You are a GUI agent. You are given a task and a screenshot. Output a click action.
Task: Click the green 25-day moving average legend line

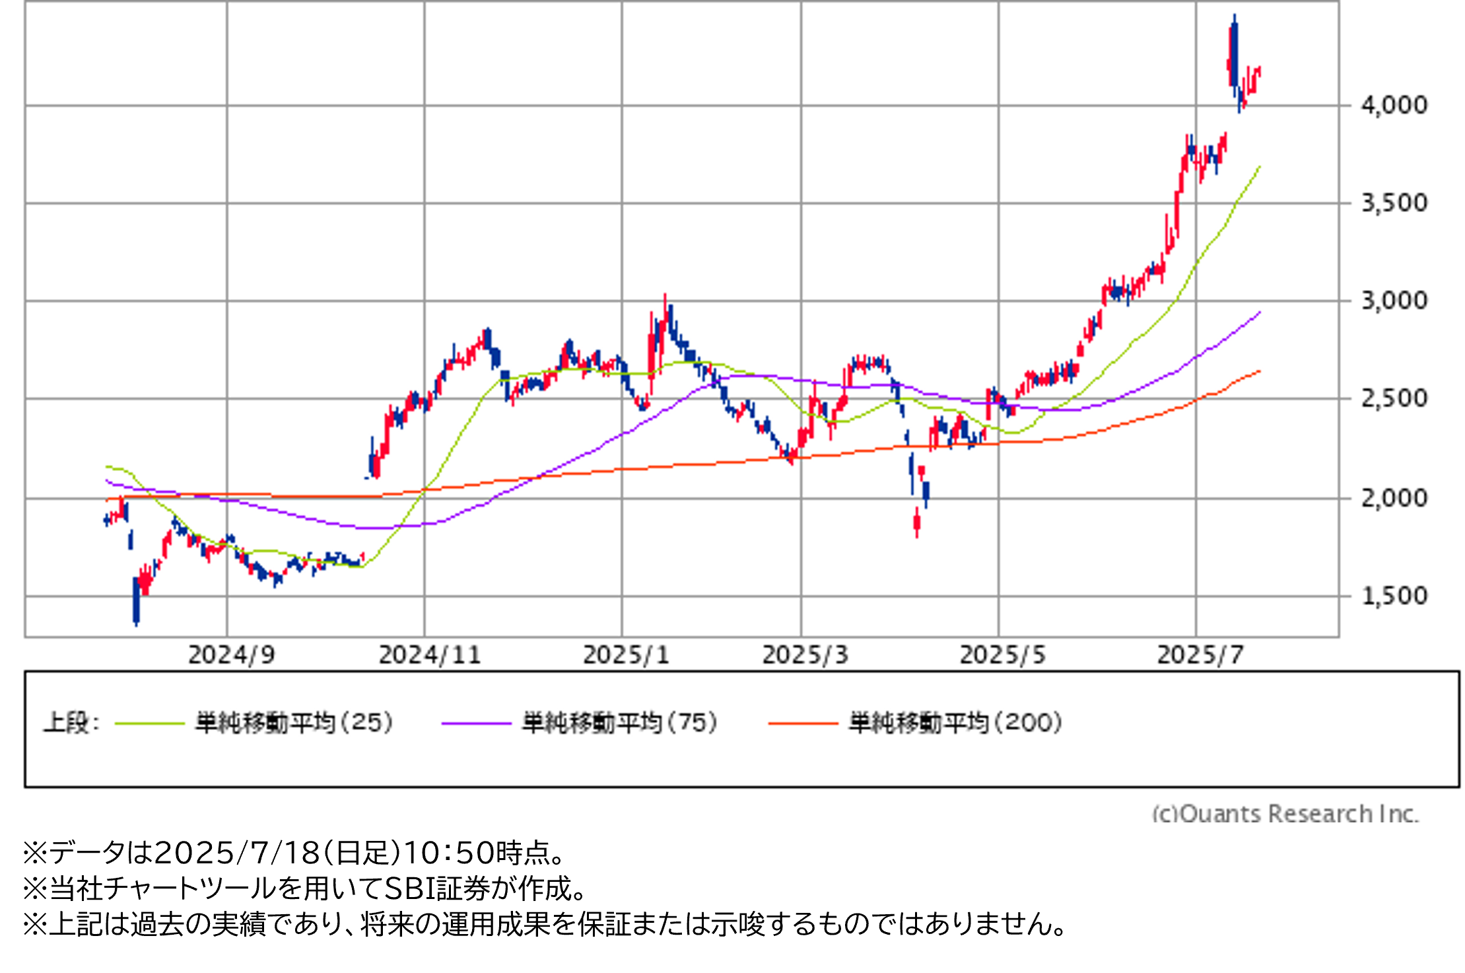click(149, 723)
